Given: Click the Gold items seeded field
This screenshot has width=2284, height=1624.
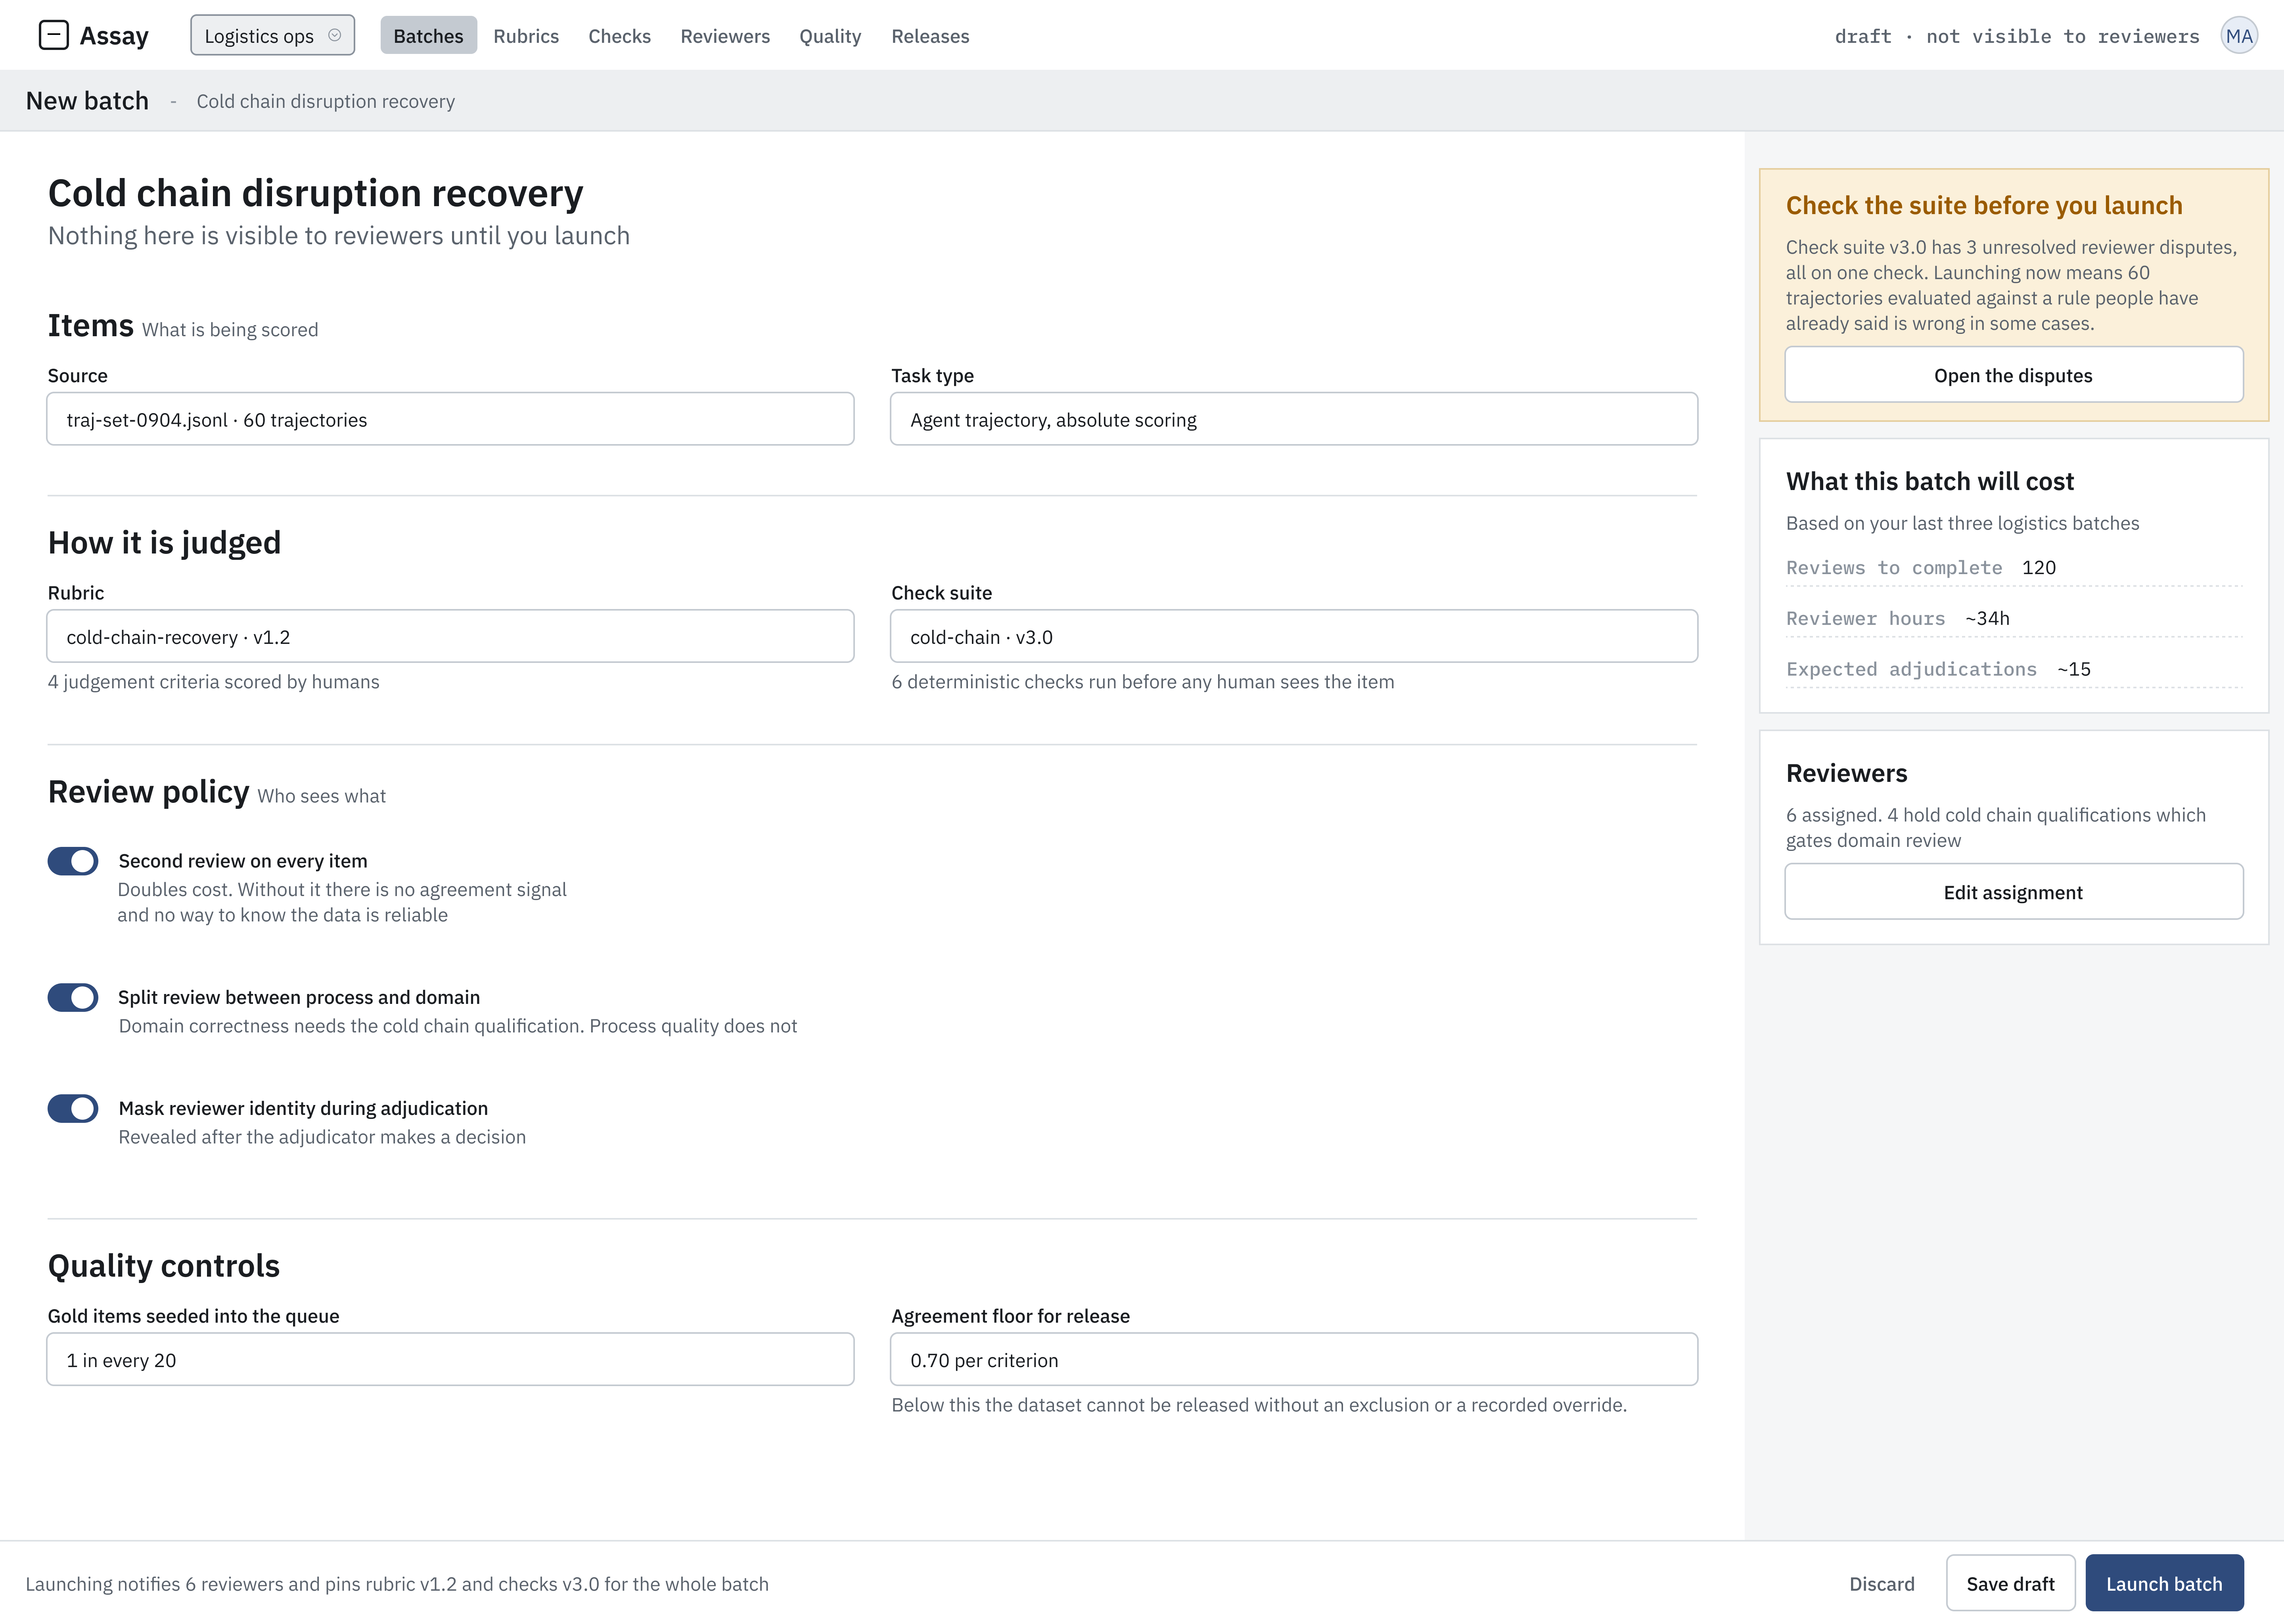Looking at the screenshot, I should coord(450,1359).
